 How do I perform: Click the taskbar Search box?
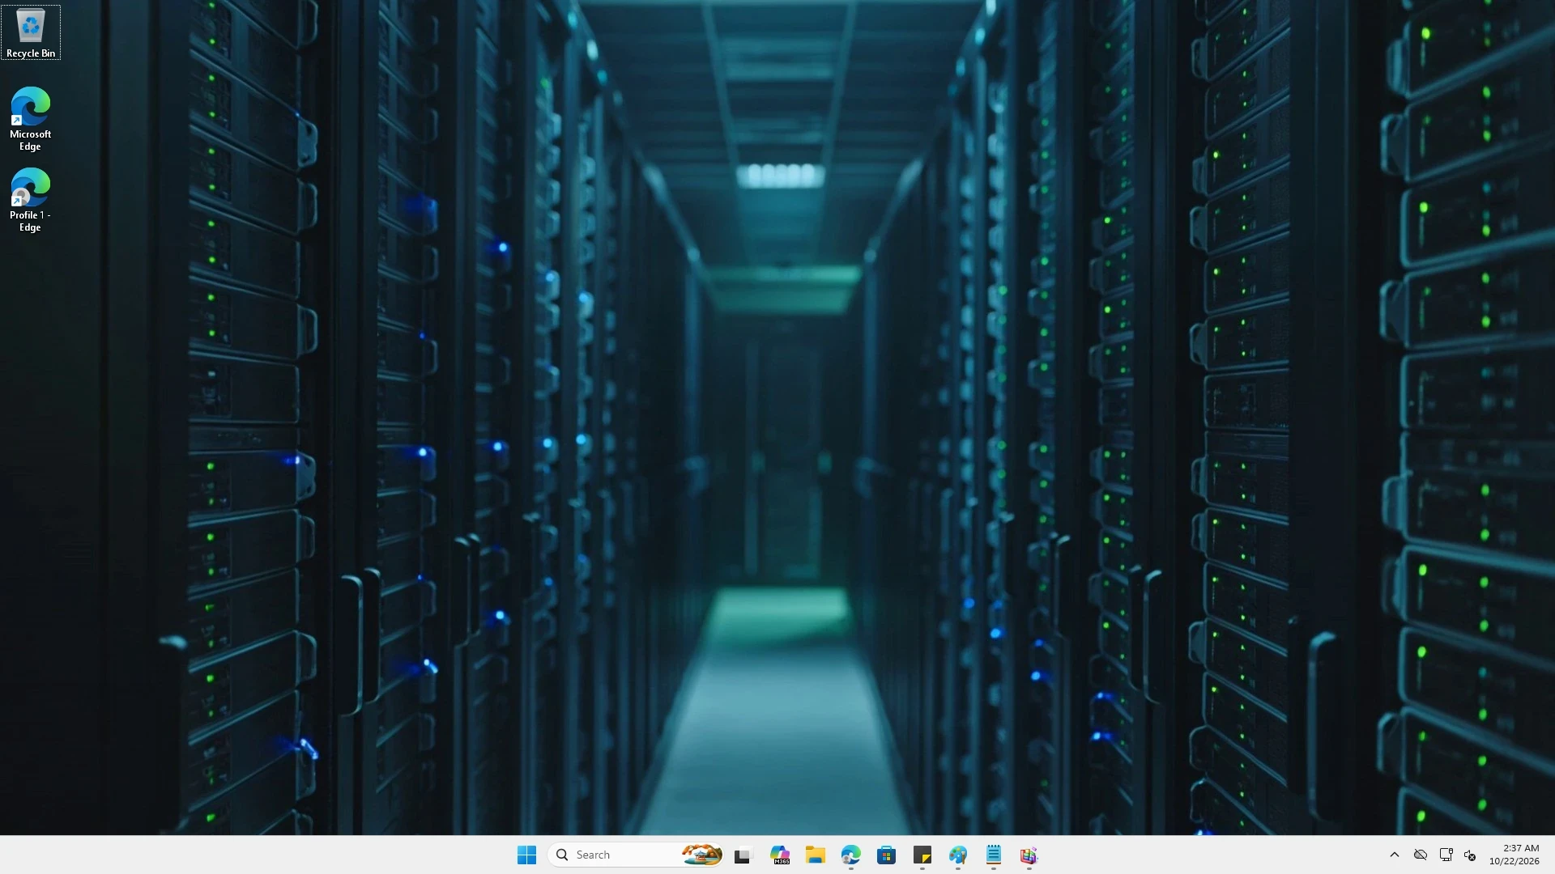coord(636,855)
